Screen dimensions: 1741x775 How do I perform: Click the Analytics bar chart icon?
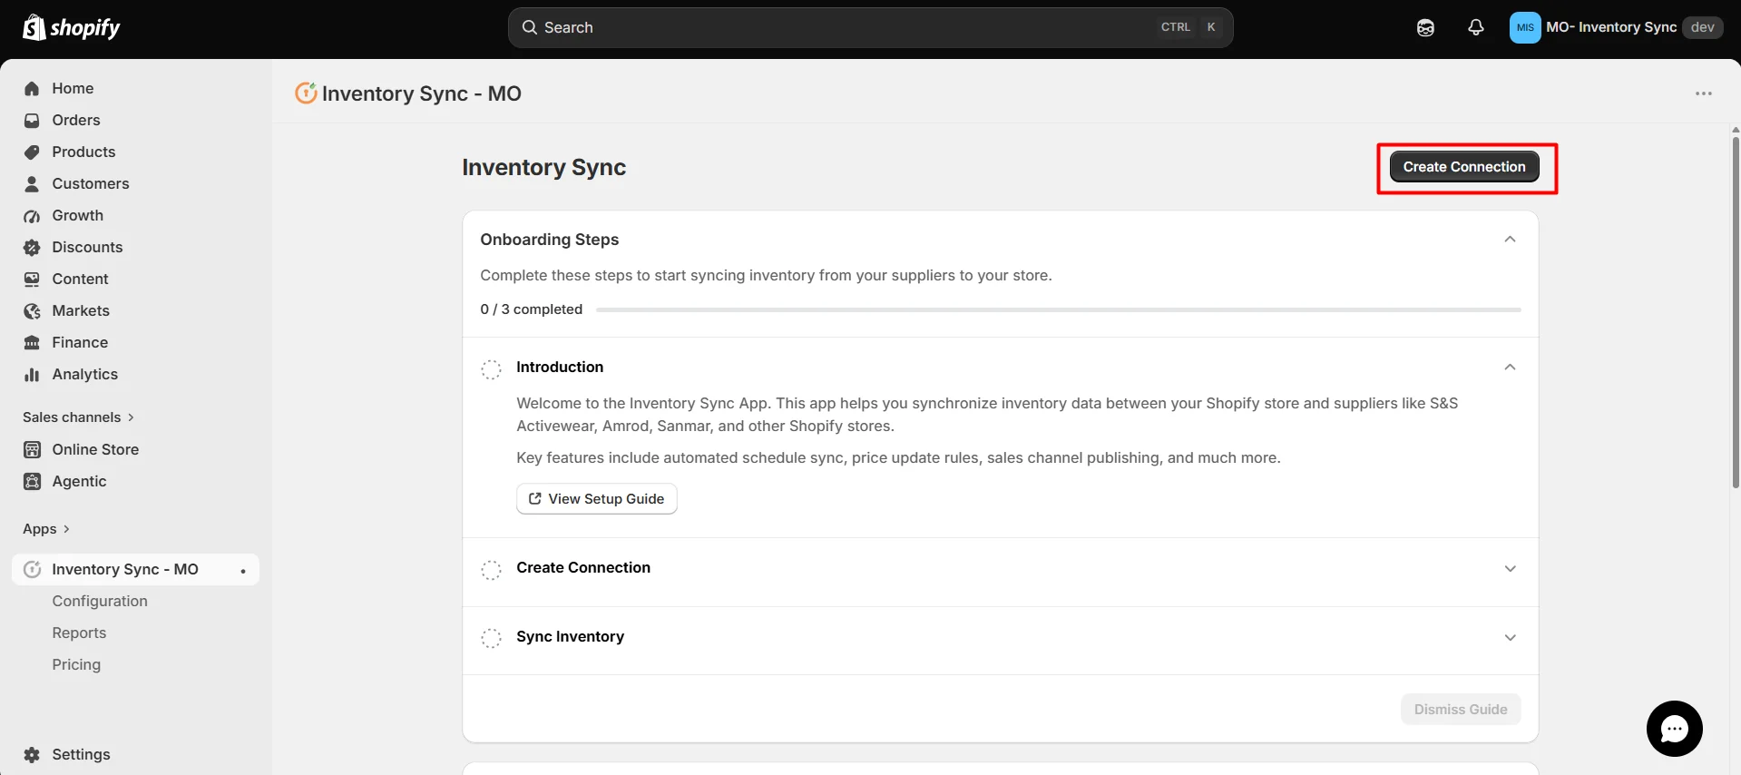click(x=32, y=374)
